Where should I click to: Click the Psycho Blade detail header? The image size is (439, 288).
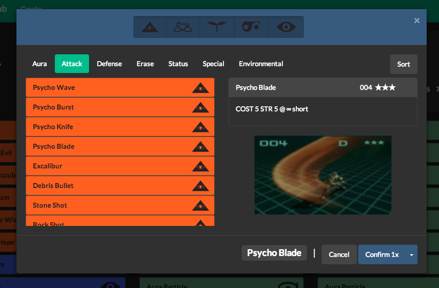point(323,88)
